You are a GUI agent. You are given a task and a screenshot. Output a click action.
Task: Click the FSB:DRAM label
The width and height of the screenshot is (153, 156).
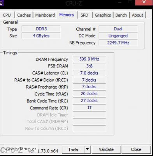(58, 66)
